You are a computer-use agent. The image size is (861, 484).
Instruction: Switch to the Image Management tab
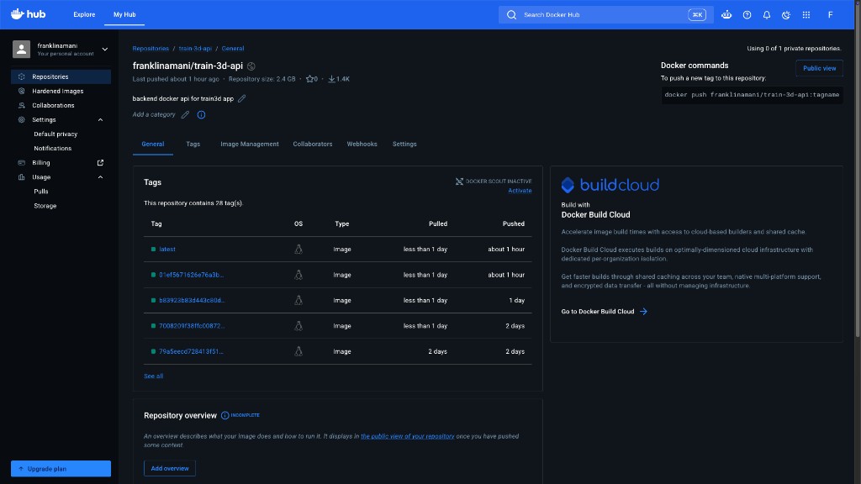click(x=249, y=144)
